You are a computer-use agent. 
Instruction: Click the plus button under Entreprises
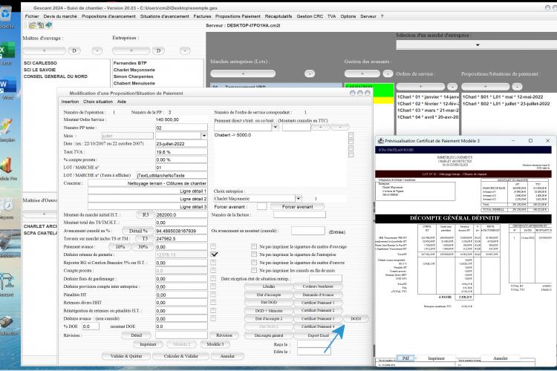131,50
